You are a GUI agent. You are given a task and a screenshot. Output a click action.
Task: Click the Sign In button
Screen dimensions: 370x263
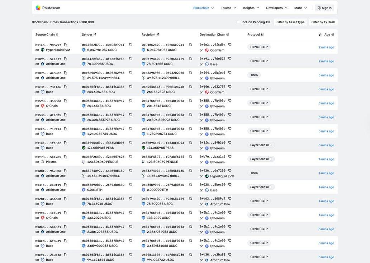click(x=324, y=8)
